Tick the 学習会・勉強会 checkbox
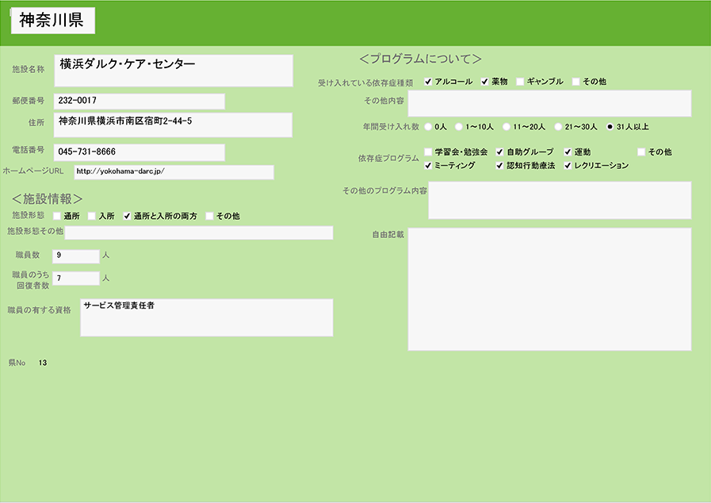Screen dimensions: 711x503 coord(429,152)
